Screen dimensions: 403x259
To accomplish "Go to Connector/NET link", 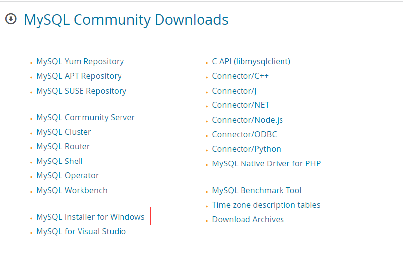I will 241,105.
